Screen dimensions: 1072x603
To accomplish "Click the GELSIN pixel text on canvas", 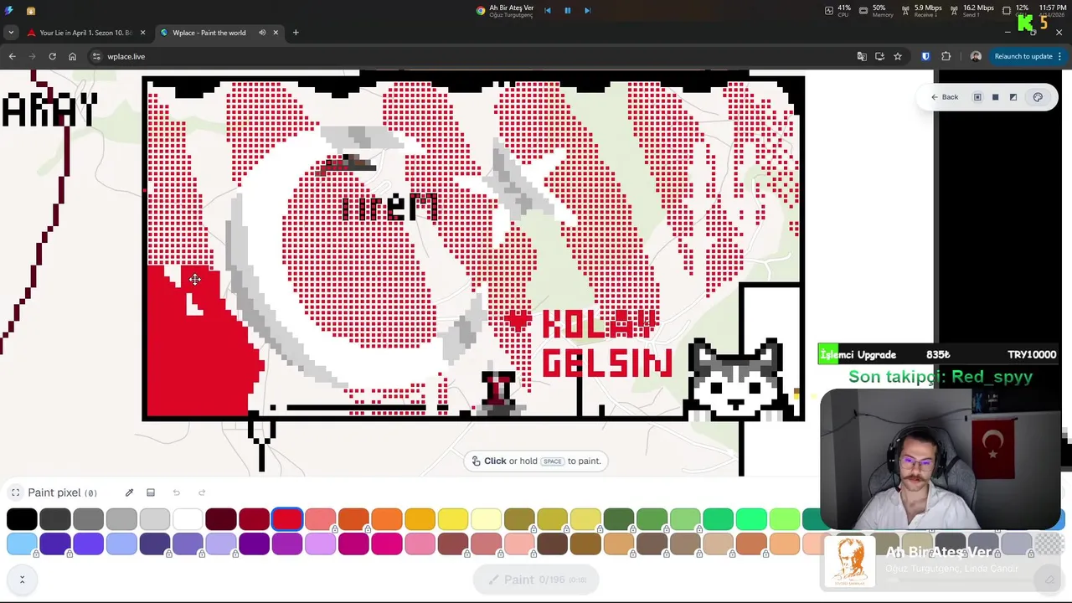I will pyautogui.click(x=607, y=363).
